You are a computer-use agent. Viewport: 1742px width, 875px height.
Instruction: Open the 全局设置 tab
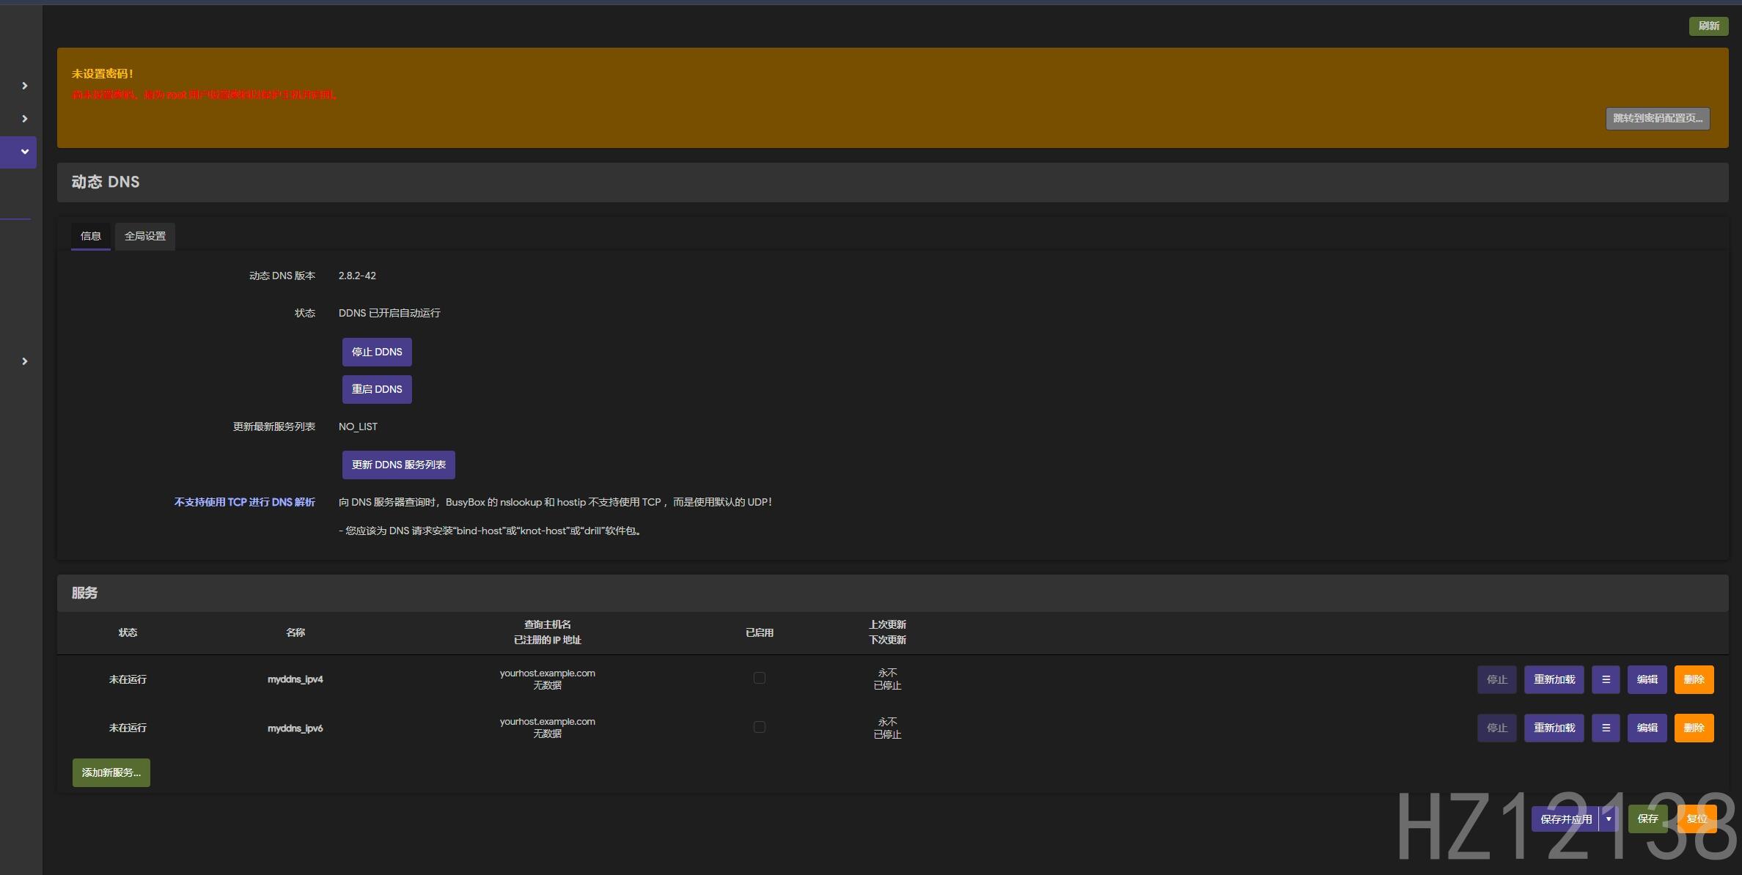coord(145,236)
